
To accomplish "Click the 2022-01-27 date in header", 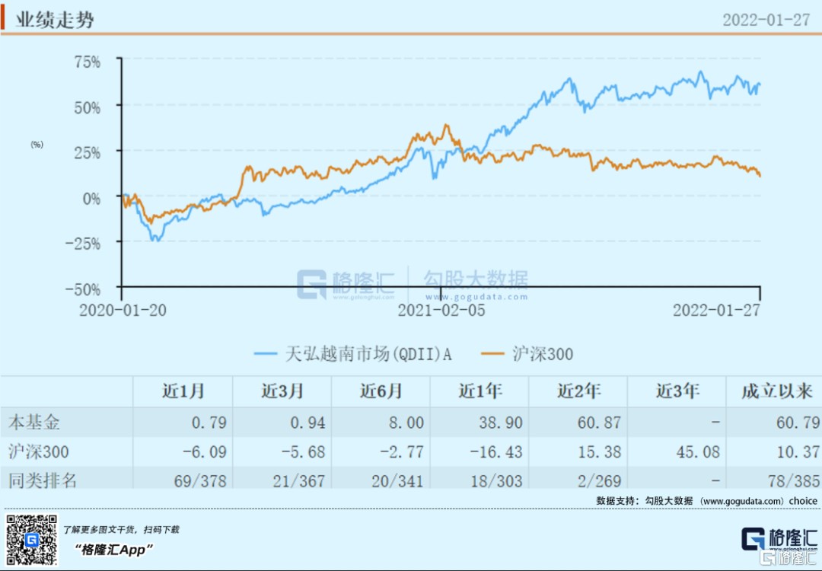I will [766, 20].
